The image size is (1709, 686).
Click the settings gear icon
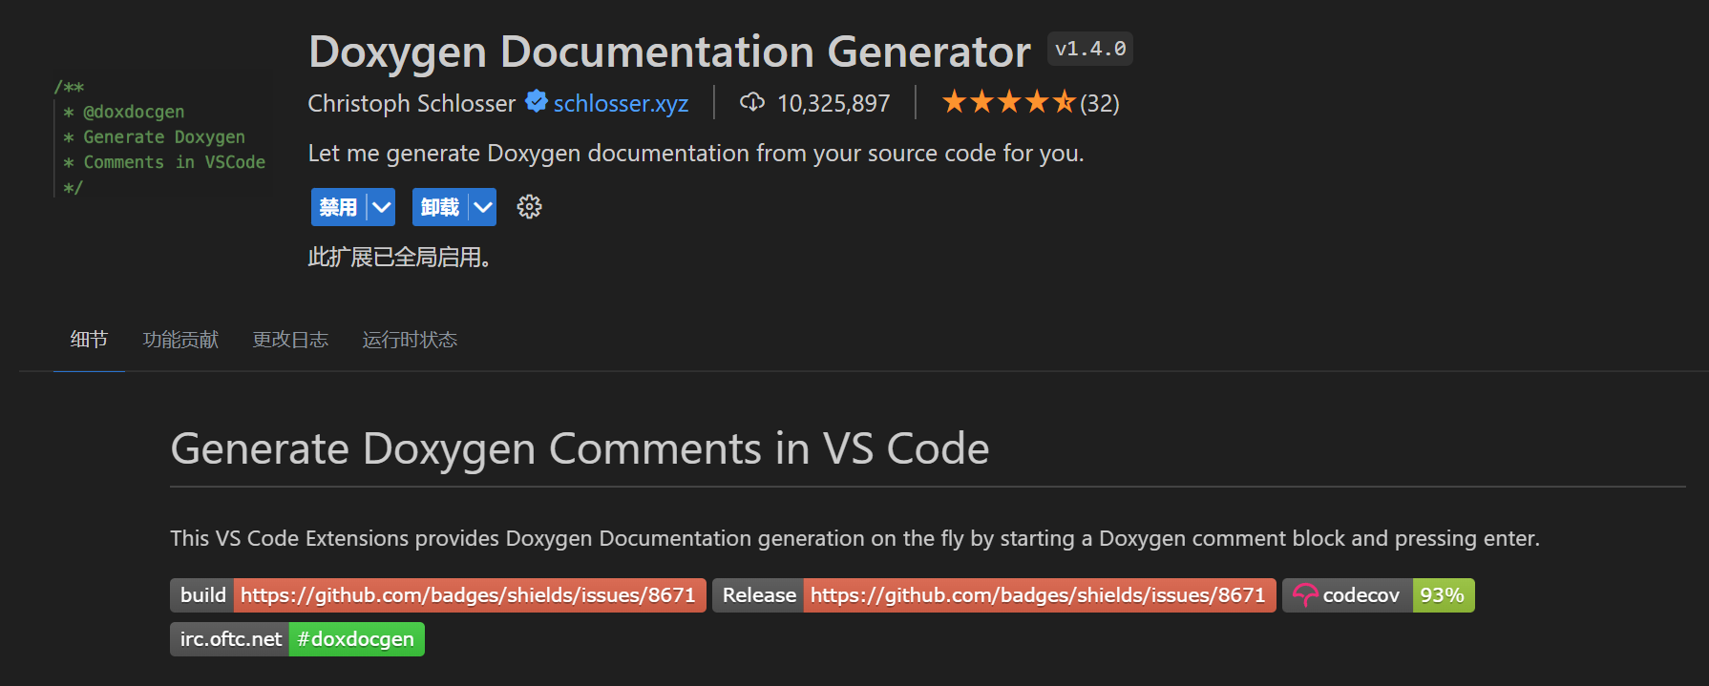[x=529, y=207]
